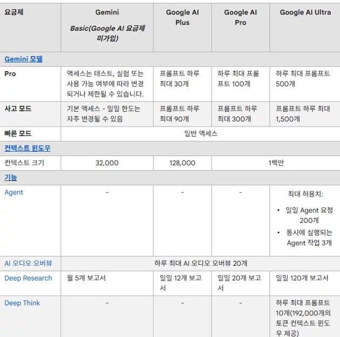The image size is (340, 337).
Task: Open the AI 오디오 오버뷰 link
Action: [x=28, y=263]
